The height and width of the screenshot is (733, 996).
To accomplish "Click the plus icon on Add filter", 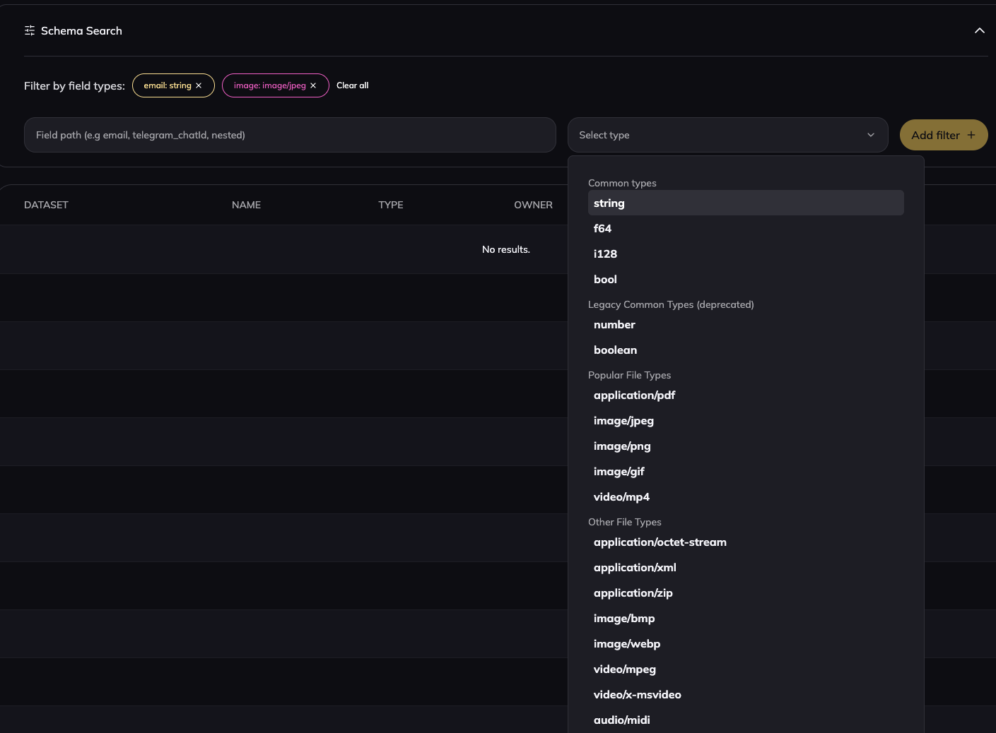I will [x=971, y=134].
